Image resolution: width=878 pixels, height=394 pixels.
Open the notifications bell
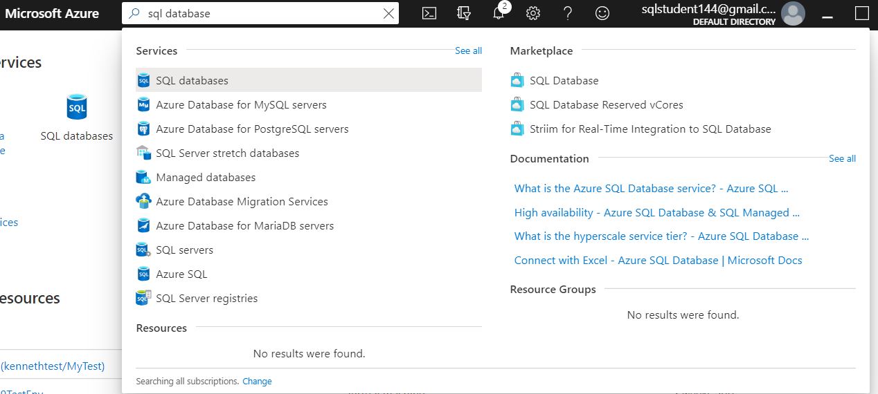[x=499, y=13]
